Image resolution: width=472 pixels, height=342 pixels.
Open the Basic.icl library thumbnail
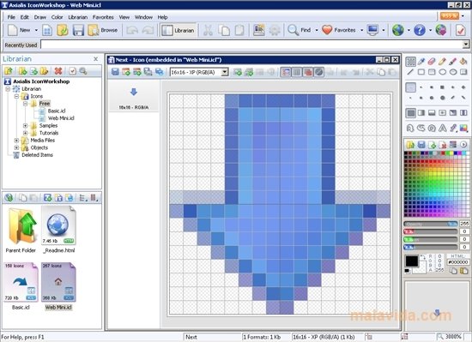21,282
